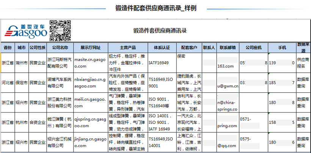Image resolution: width=311 pixels, height=153 pixels.
Task: Select the 配套客户 column header
Action: pyautogui.click(x=189, y=48)
